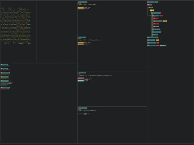The image size is (194, 145).
Task: Click the yellow marker beside the header above "CrewNeeds 100"
Action: tap(78, 73)
